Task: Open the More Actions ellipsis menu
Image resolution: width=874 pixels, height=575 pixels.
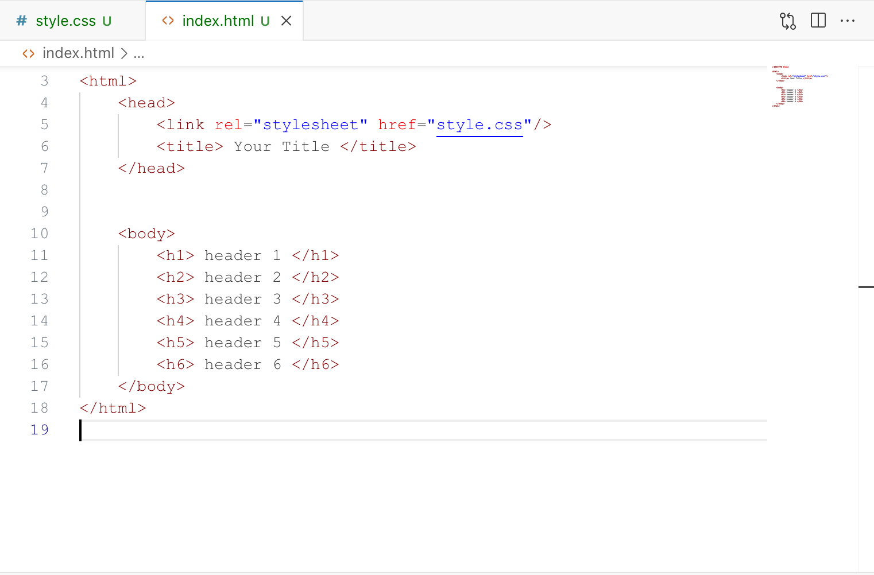Action: 847,21
